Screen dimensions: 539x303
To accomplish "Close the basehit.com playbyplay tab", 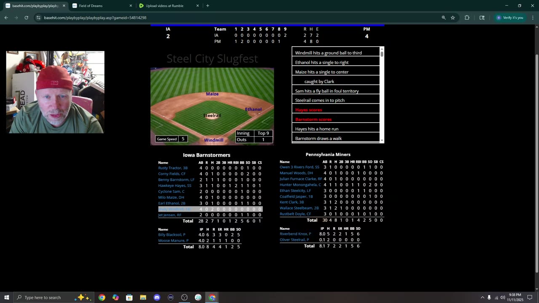I will (x=64, y=6).
